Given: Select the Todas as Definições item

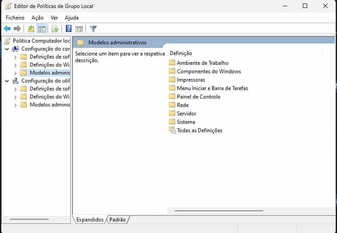Looking at the screenshot, I should (x=199, y=130).
